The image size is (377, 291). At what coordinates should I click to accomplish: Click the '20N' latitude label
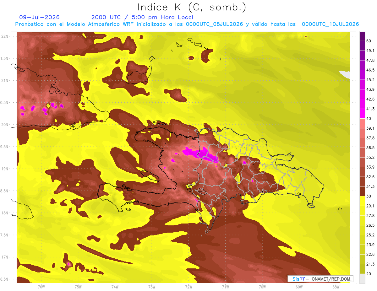5,125
